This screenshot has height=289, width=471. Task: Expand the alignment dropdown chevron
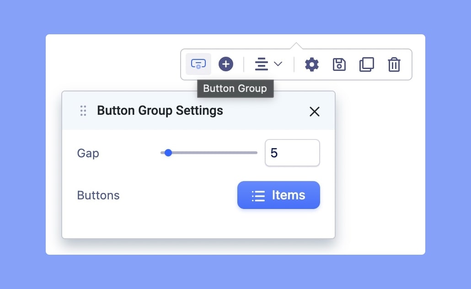(278, 64)
